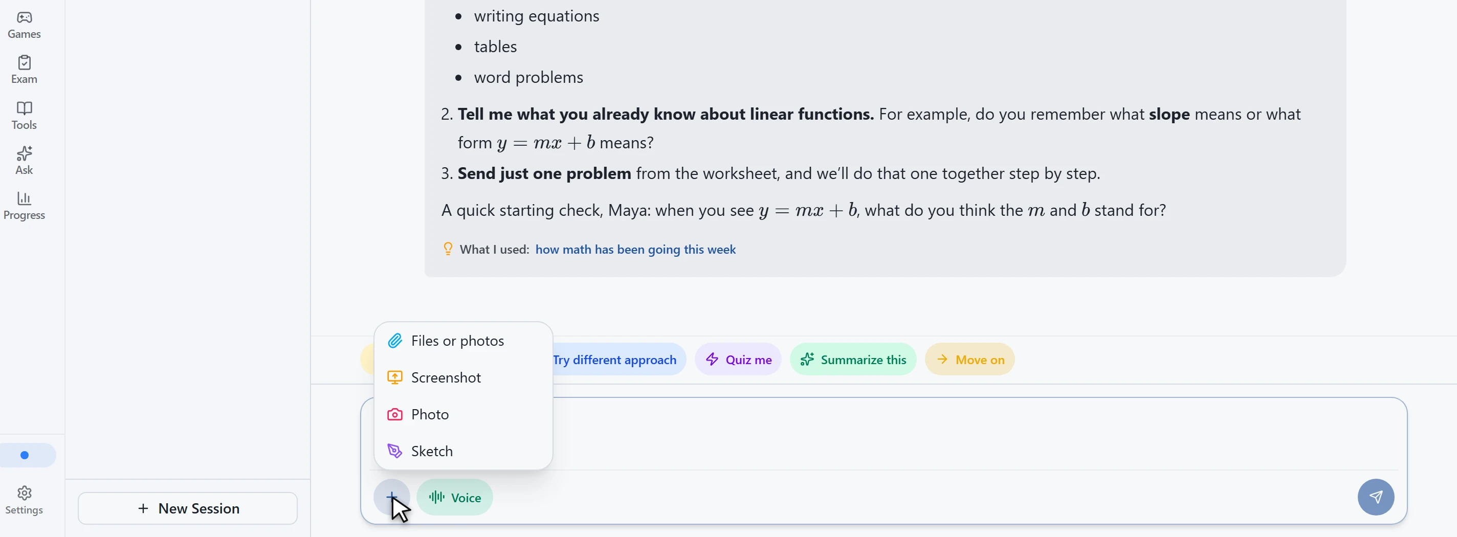
Task: View the Progress chart icon
Action: click(25, 198)
